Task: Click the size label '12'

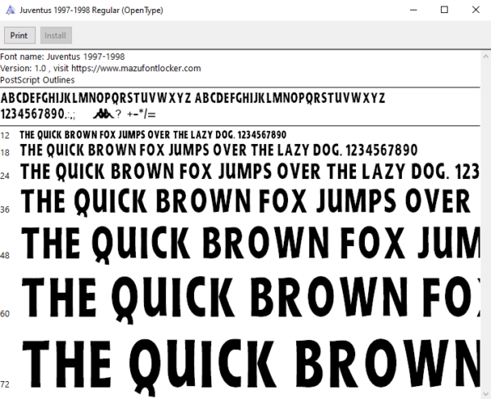Action: [x=5, y=136]
